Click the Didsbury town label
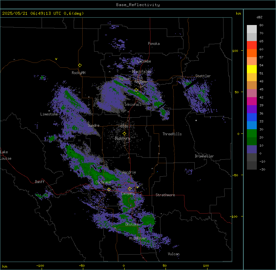The image size is (276, 270). [123, 138]
